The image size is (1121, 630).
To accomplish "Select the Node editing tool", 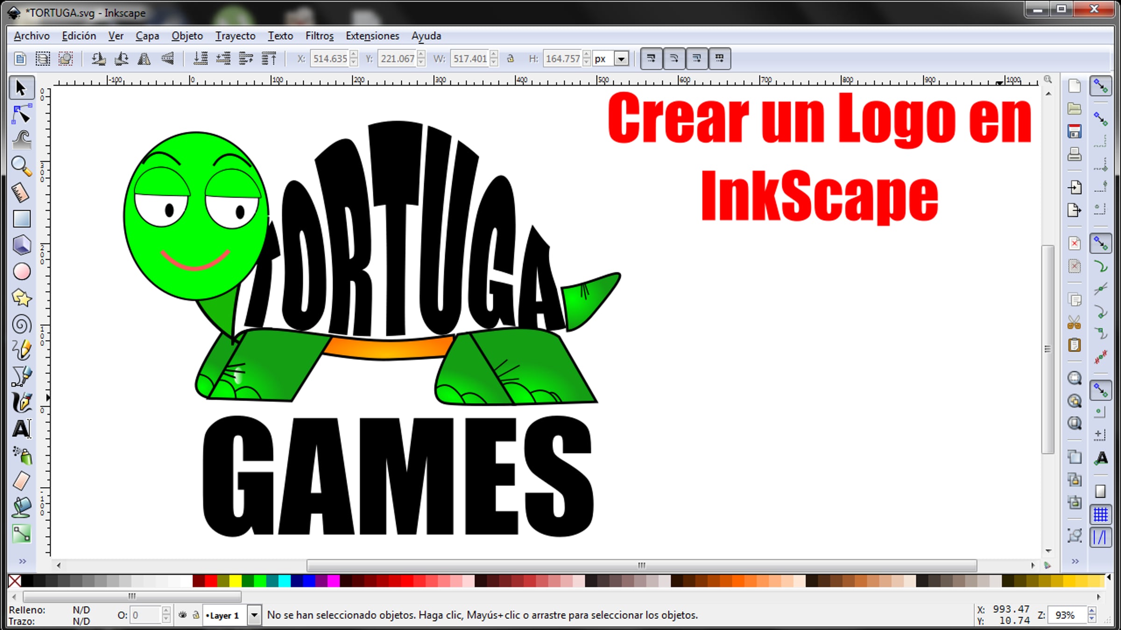I will click(x=21, y=114).
